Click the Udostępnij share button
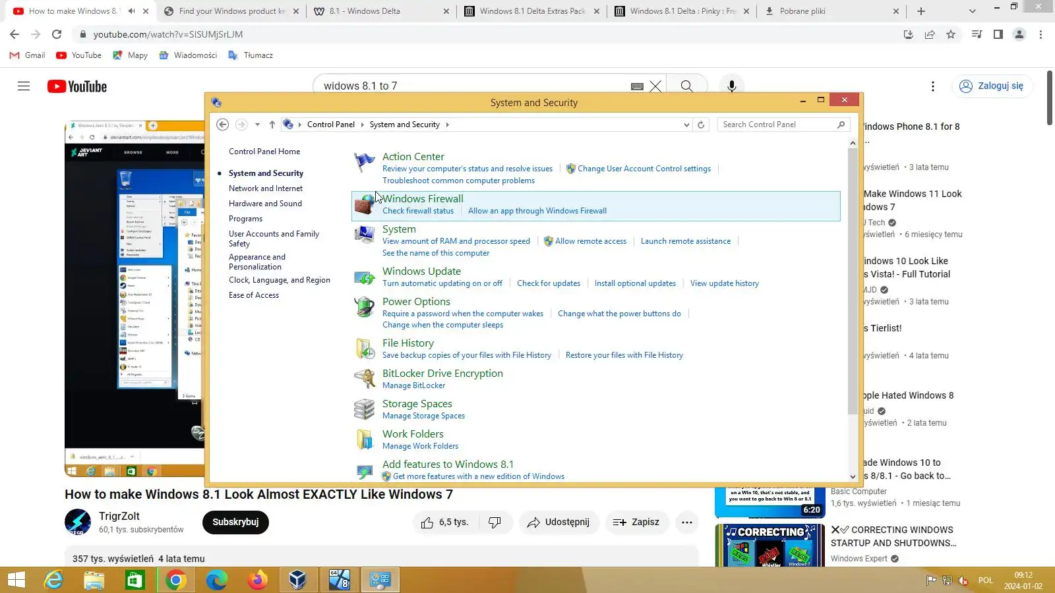 tap(558, 522)
